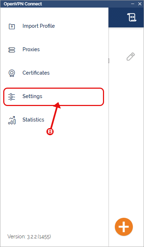Open the Statistics menu entry
Image resolution: width=144 pixels, height=247 pixels.
(x=33, y=120)
